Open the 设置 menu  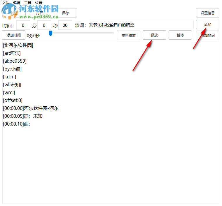39,3
